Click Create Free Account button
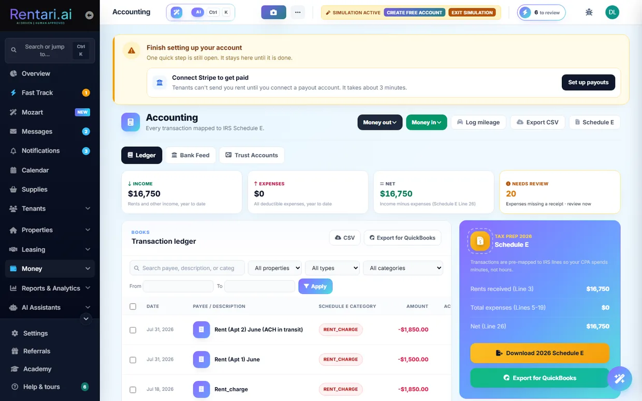 click(414, 12)
